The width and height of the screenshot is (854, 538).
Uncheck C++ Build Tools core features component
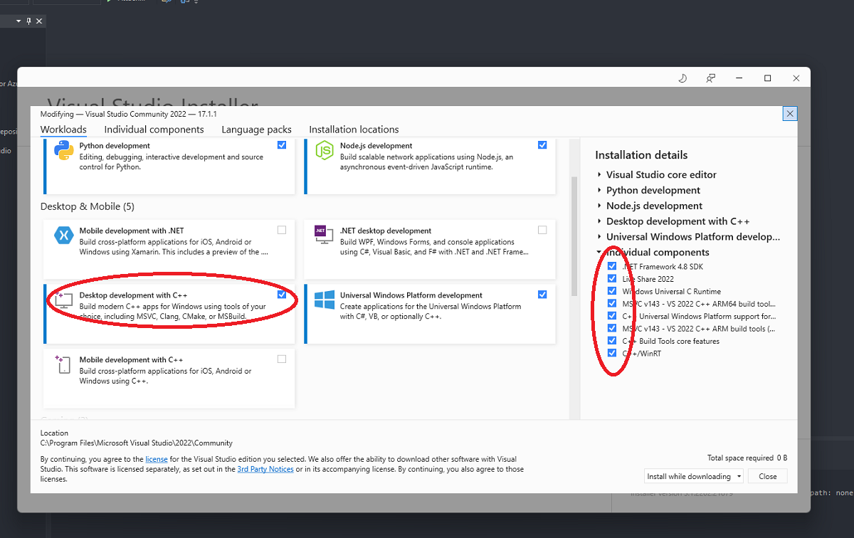tap(612, 341)
